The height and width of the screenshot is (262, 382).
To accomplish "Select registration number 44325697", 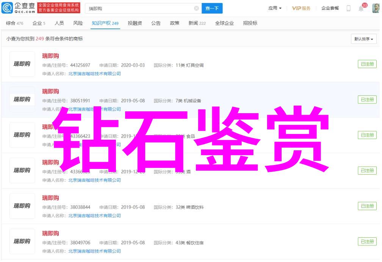I will [x=80, y=65].
